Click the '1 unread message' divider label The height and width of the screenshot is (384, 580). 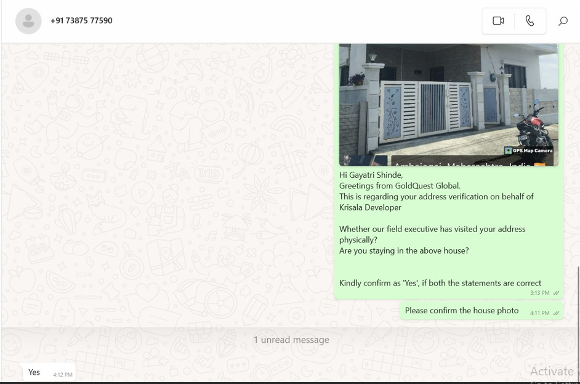[291, 340]
